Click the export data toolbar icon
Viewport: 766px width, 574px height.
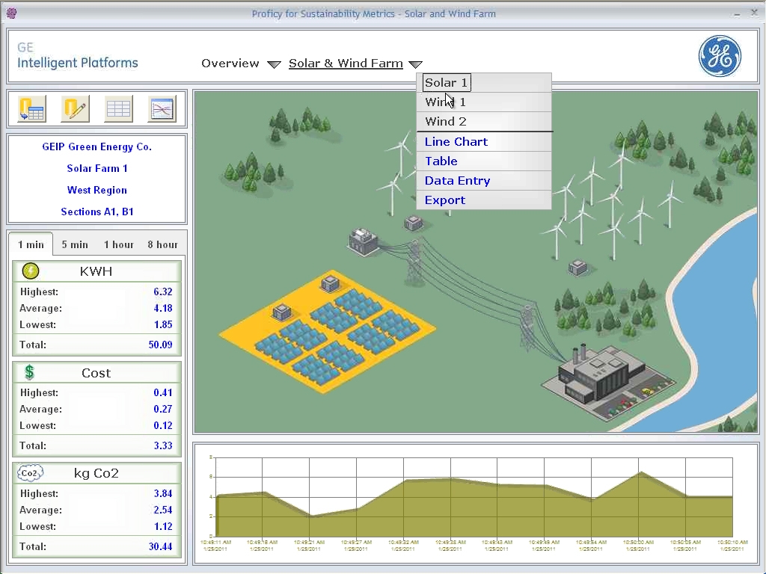[31, 109]
